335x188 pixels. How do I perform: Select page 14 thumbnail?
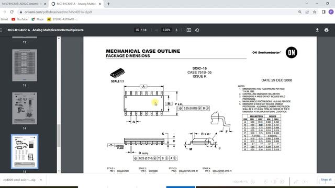pyautogui.click(x=25, y=108)
